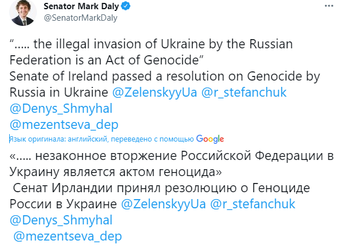346x248 pixels.
Task: Click the Google logo in translation notice
Action: pyautogui.click(x=210, y=139)
